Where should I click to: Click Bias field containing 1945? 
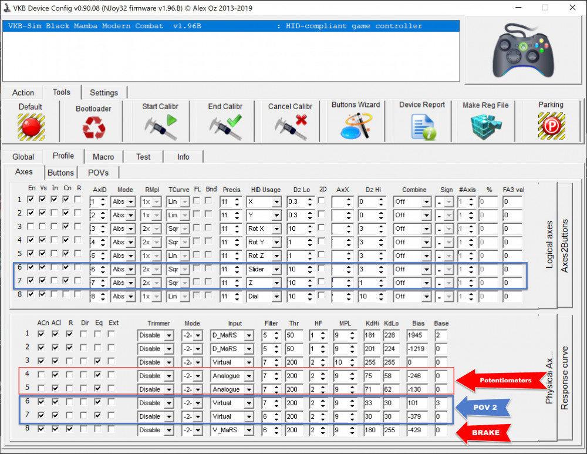pyautogui.click(x=418, y=335)
